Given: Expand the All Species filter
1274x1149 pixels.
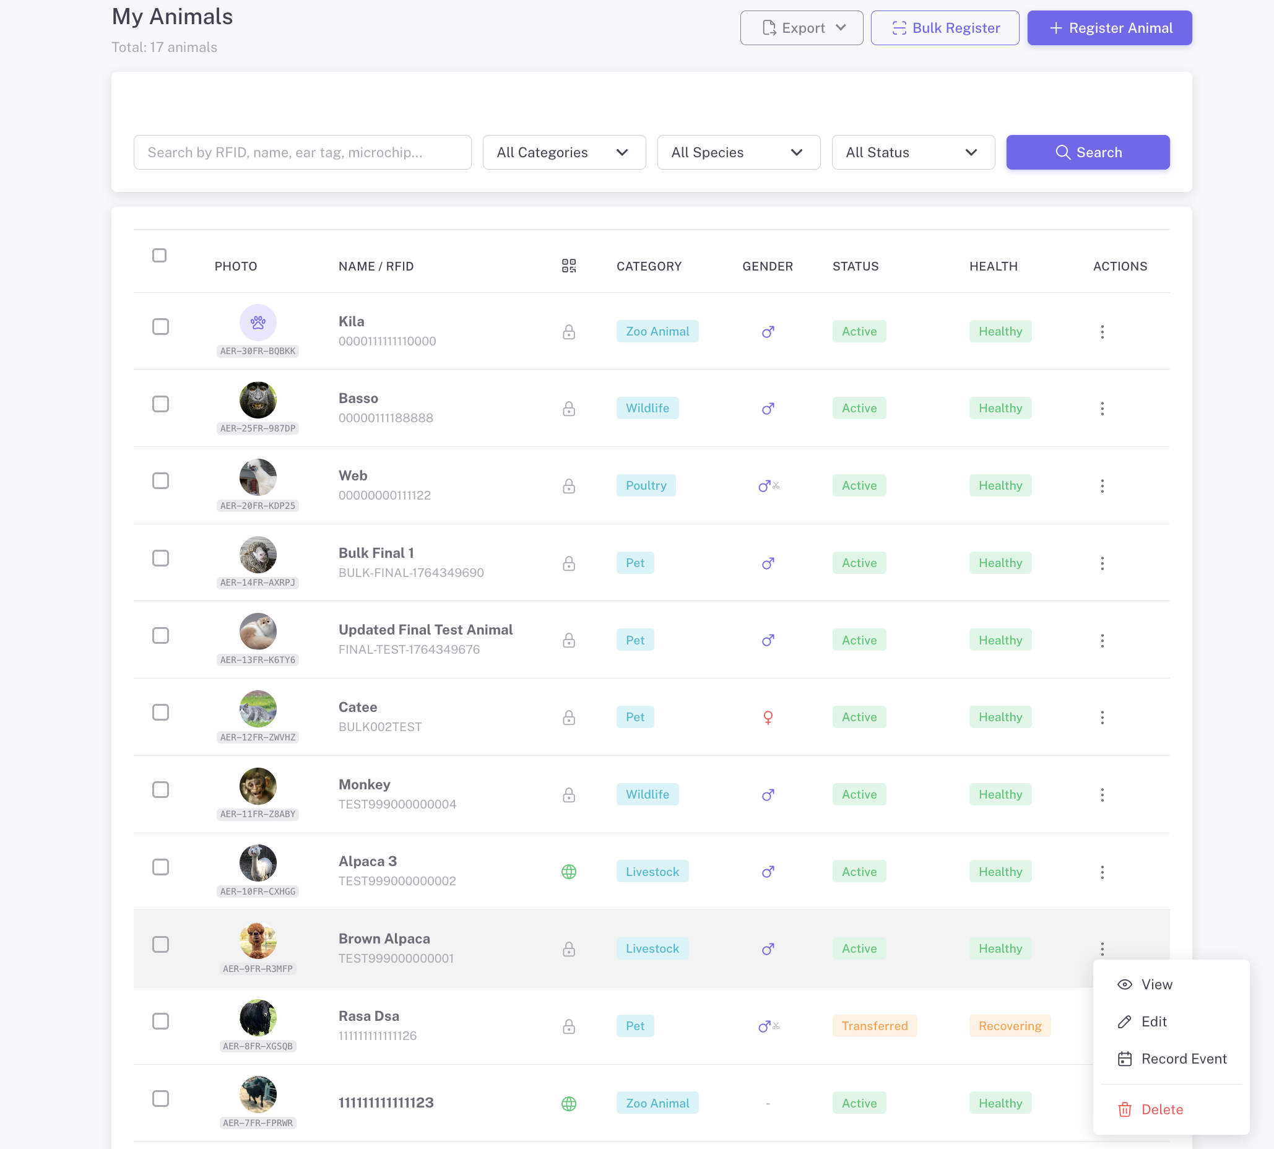Looking at the screenshot, I should click(738, 152).
